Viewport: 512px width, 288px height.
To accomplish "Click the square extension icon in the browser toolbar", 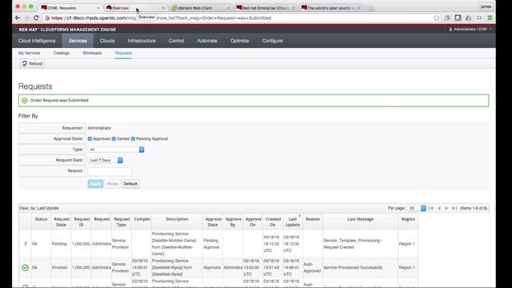I will [458, 18].
